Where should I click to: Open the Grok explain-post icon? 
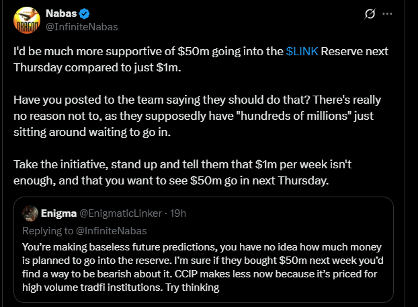click(370, 13)
